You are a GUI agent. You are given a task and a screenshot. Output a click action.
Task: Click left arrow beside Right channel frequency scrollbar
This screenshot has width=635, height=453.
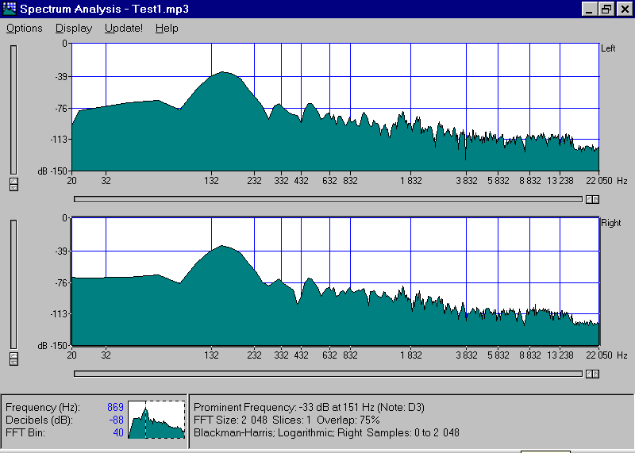tap(589, 374)
